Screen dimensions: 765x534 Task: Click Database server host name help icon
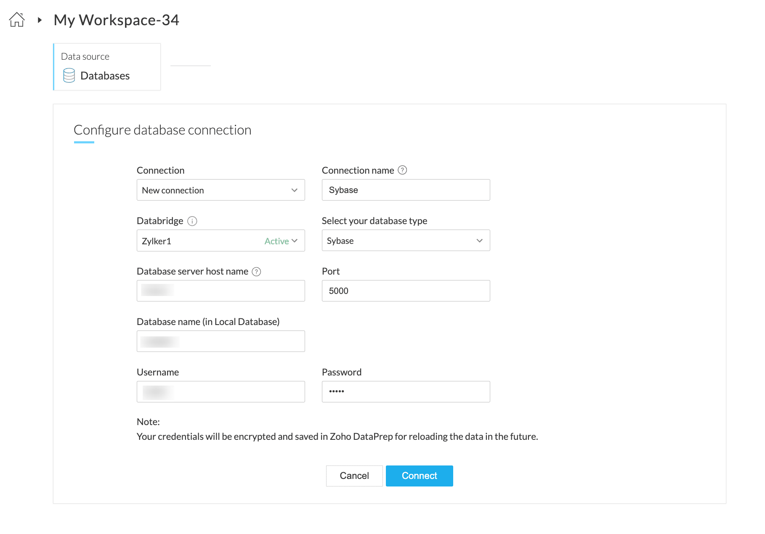click(256, 272)
